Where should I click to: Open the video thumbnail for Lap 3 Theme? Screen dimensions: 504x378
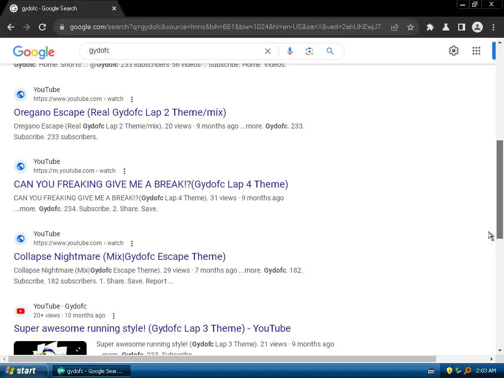50,348
